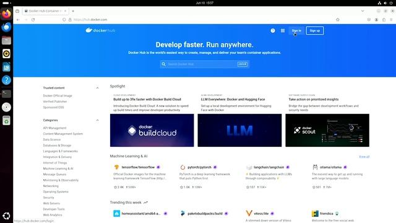
Task: Select the Web Servers category
Action: tap(51, 203)
